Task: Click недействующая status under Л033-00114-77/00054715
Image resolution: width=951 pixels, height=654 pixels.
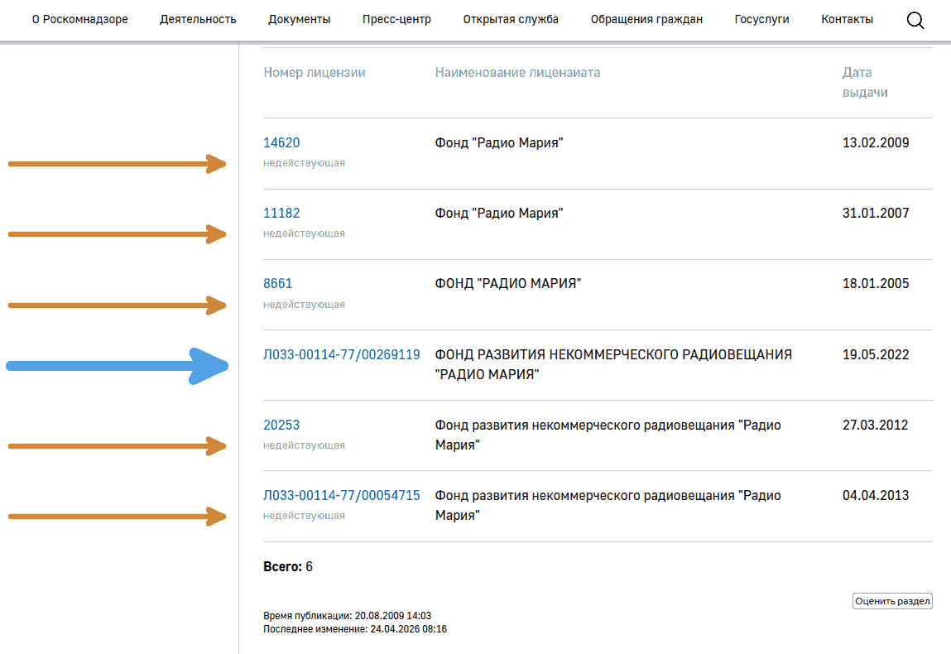Action: point(304,515)
